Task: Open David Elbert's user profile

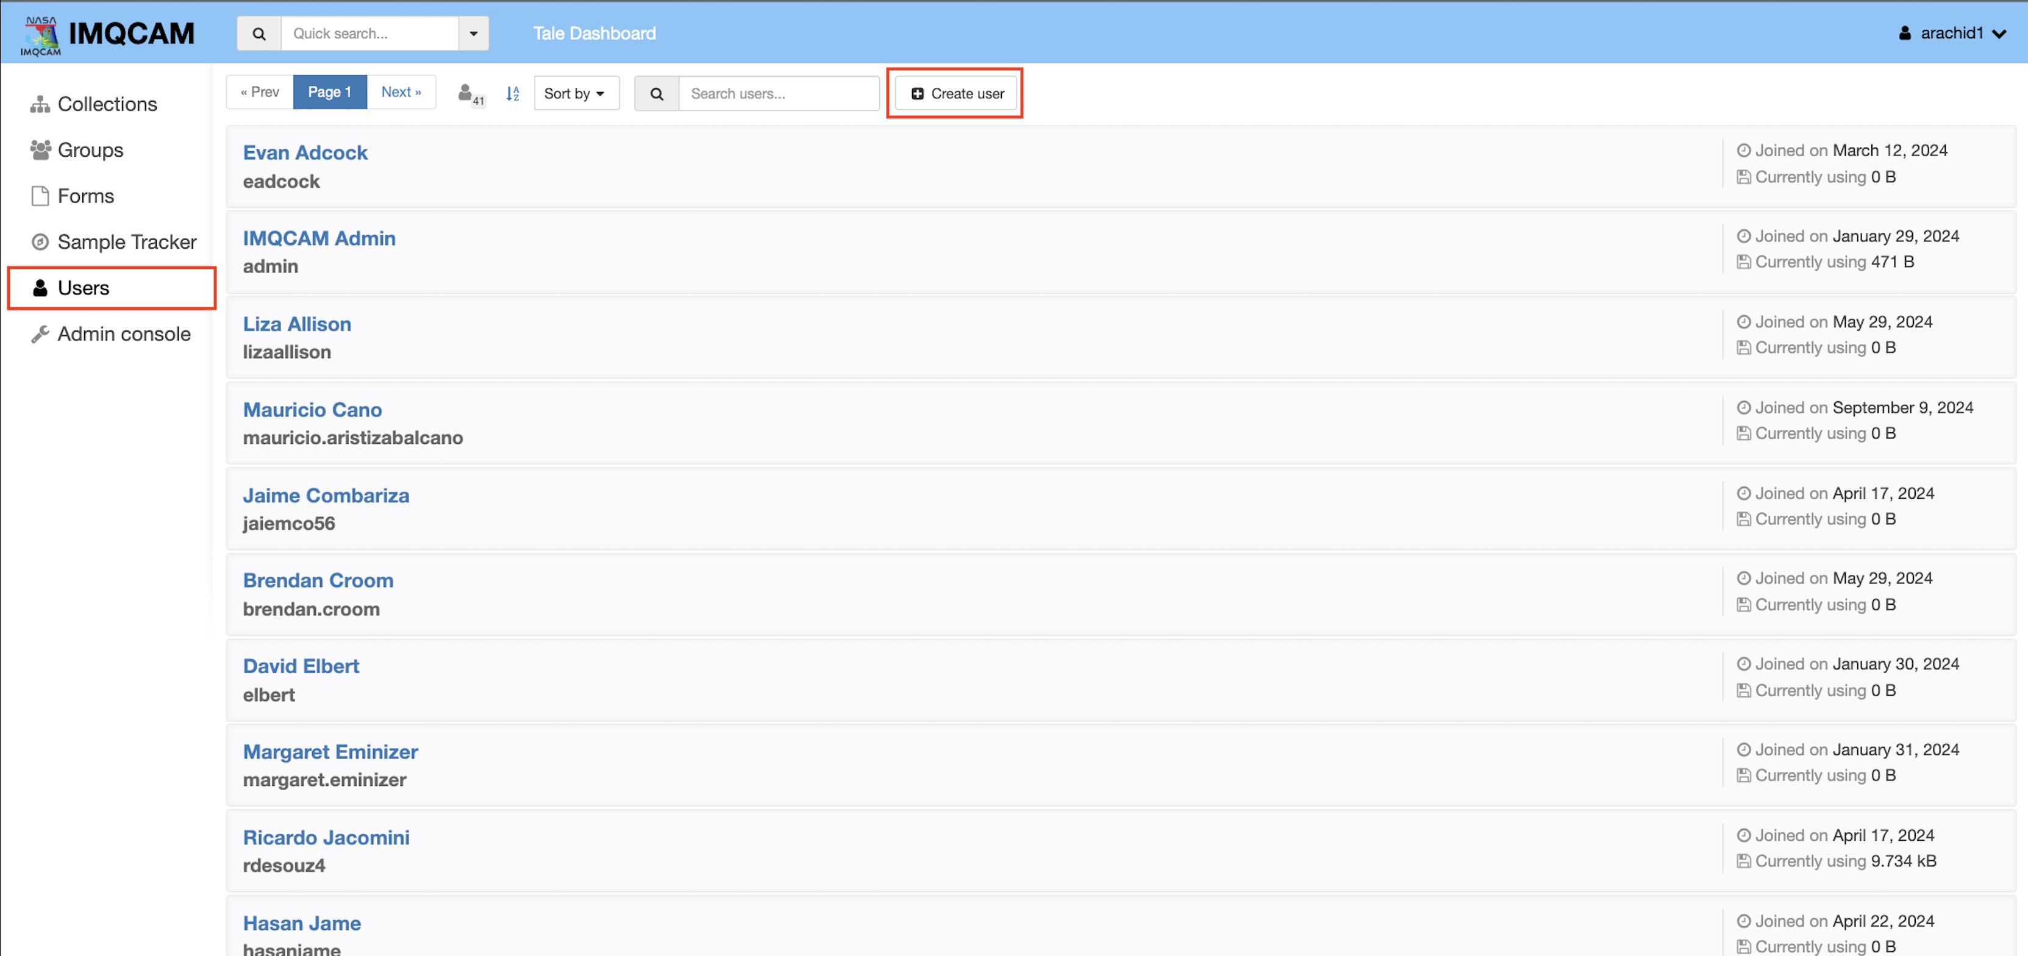Action: (301, 666)
